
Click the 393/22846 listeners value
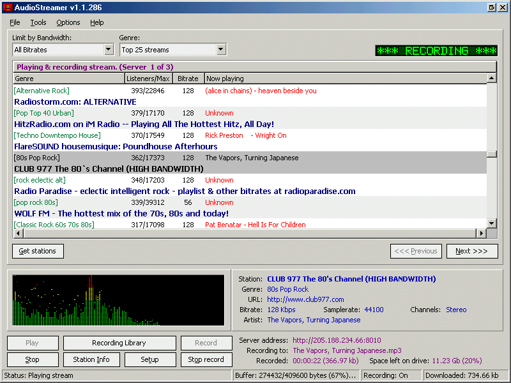click(148, 91)
